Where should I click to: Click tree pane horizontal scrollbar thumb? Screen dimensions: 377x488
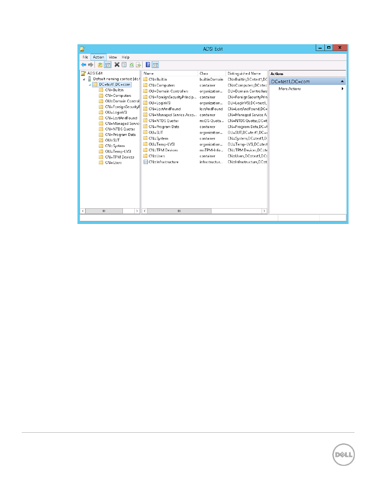click(x=104, y=211)
